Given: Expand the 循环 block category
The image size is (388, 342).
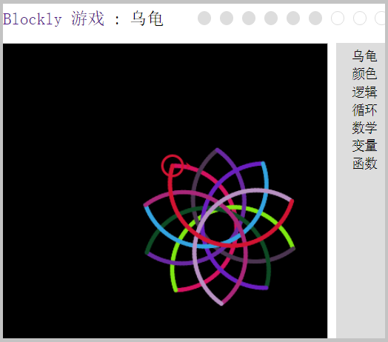Looking at the screenshot, I should click(364, 110).
